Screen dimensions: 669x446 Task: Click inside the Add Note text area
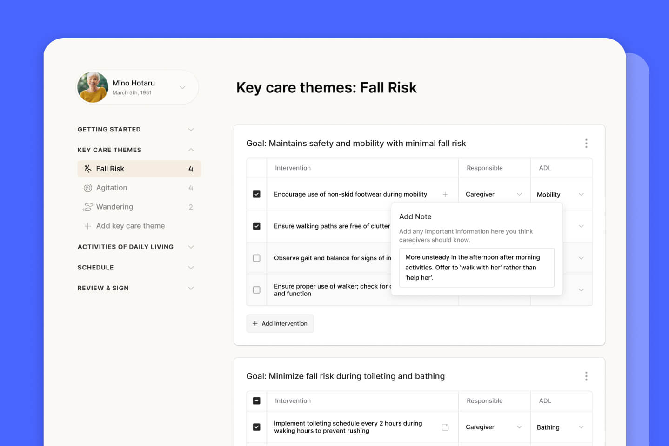coord(476,268)
